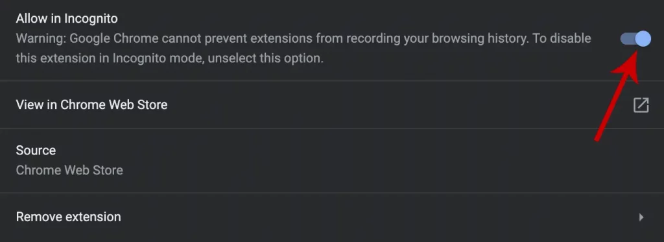Click the Chrome Web Store source text
The height and width of the screenshot is (242, 664).
coord(69,170)
